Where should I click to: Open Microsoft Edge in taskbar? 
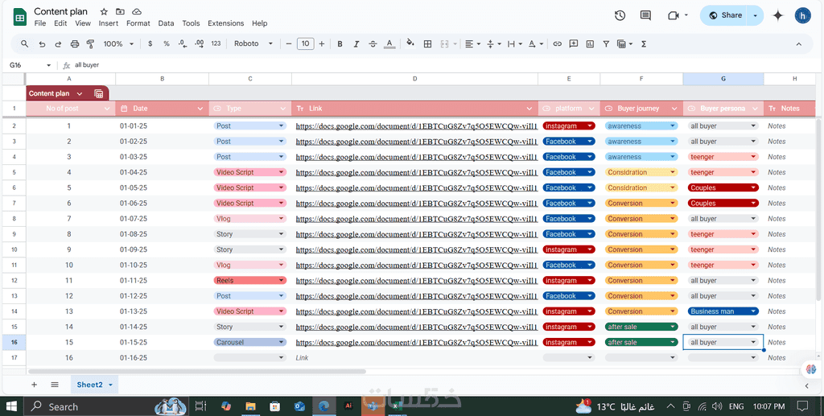323,406
